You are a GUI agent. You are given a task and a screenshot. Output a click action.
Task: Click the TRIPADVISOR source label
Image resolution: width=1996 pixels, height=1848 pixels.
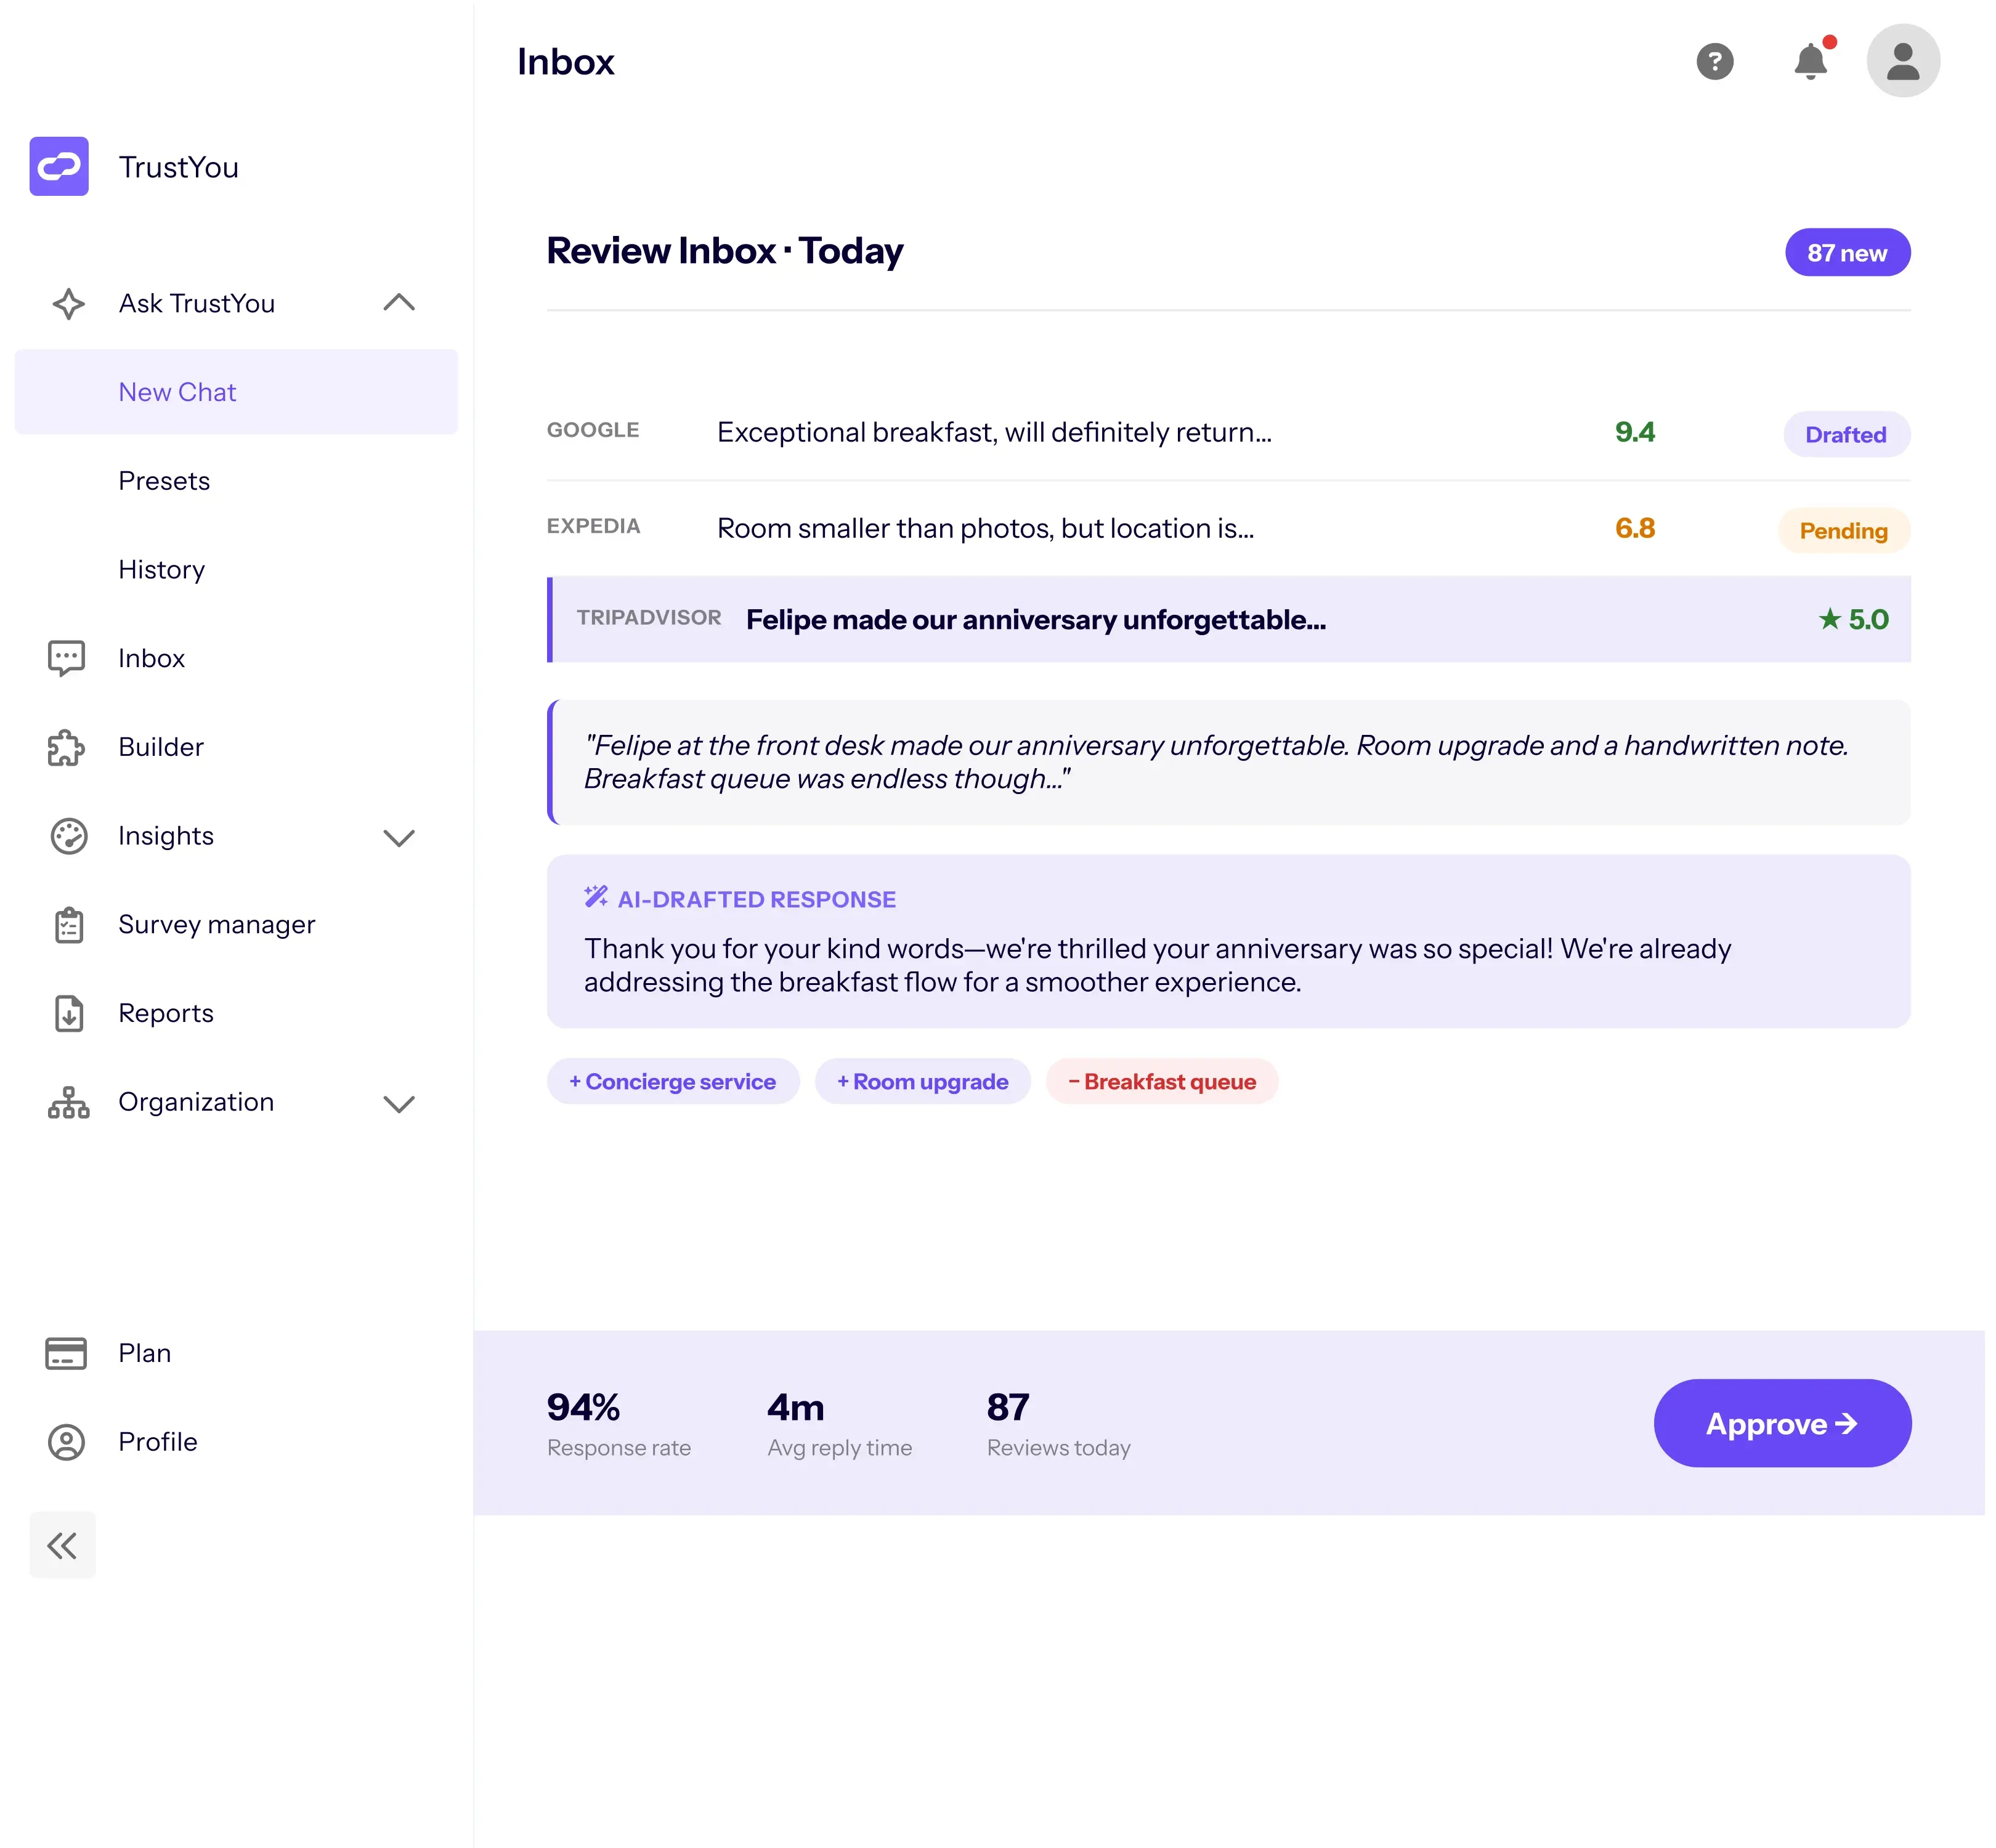(x=649, y=617)
